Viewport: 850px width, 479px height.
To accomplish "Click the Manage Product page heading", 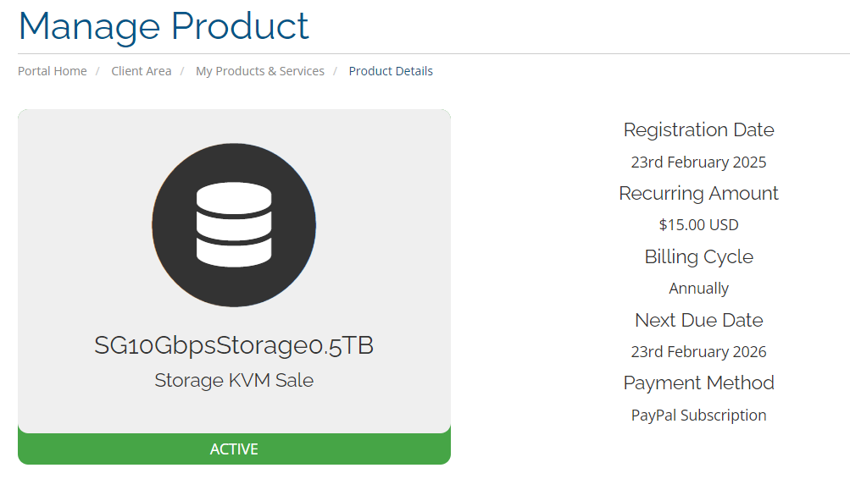I will click(164, 26).
